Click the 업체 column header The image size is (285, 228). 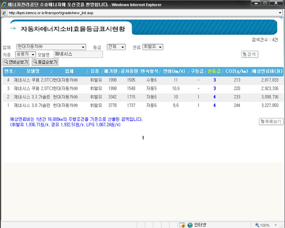coord(69,71)
